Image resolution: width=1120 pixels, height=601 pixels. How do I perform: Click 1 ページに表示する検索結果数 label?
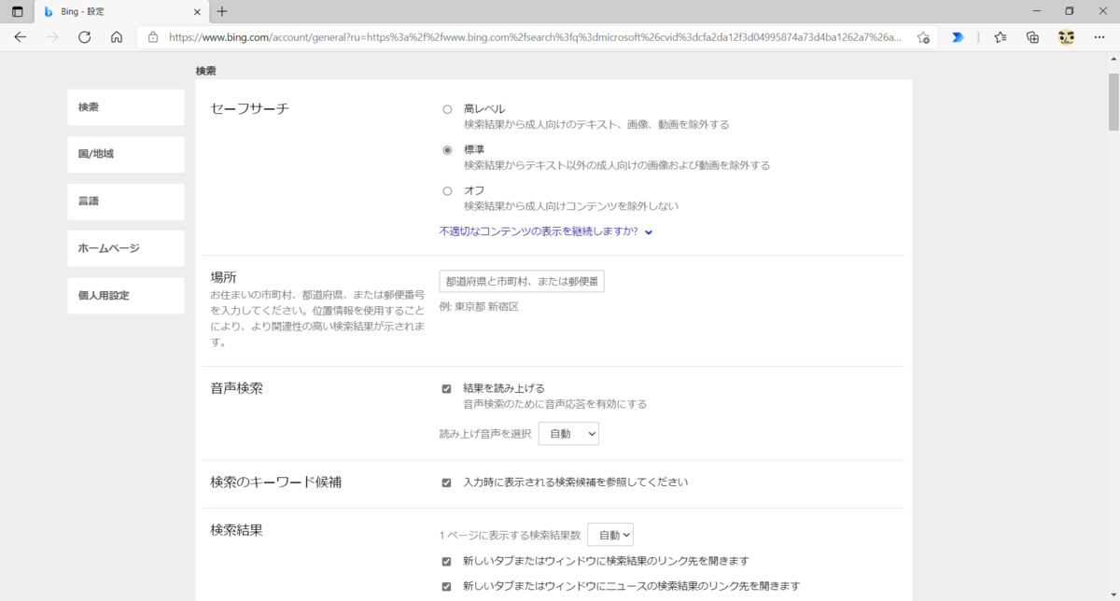[510, 536]
